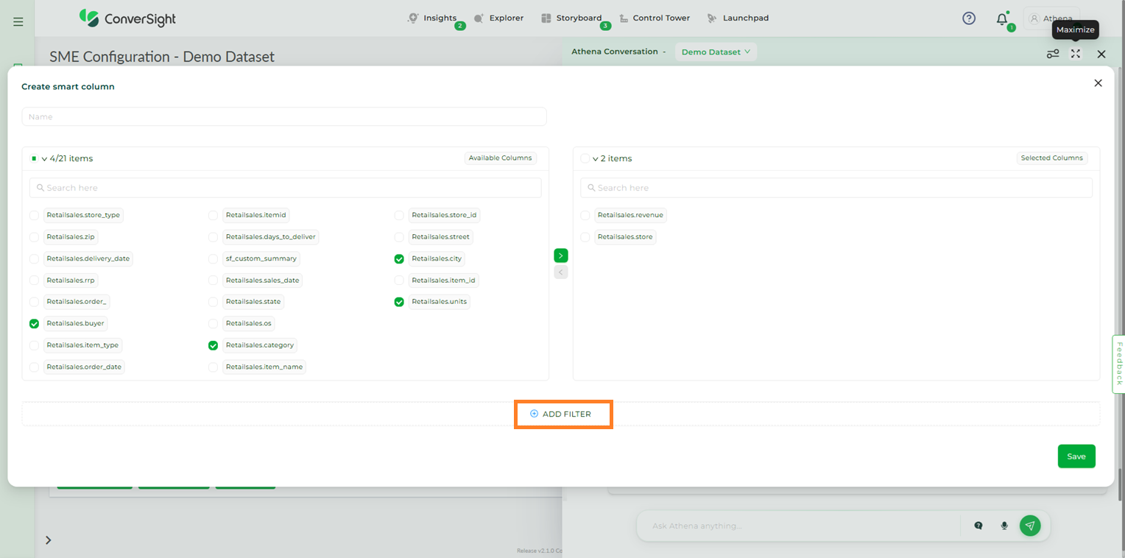Close the Create smart column dialog
Screen dimensions: 1125x558
[1098, 83]
